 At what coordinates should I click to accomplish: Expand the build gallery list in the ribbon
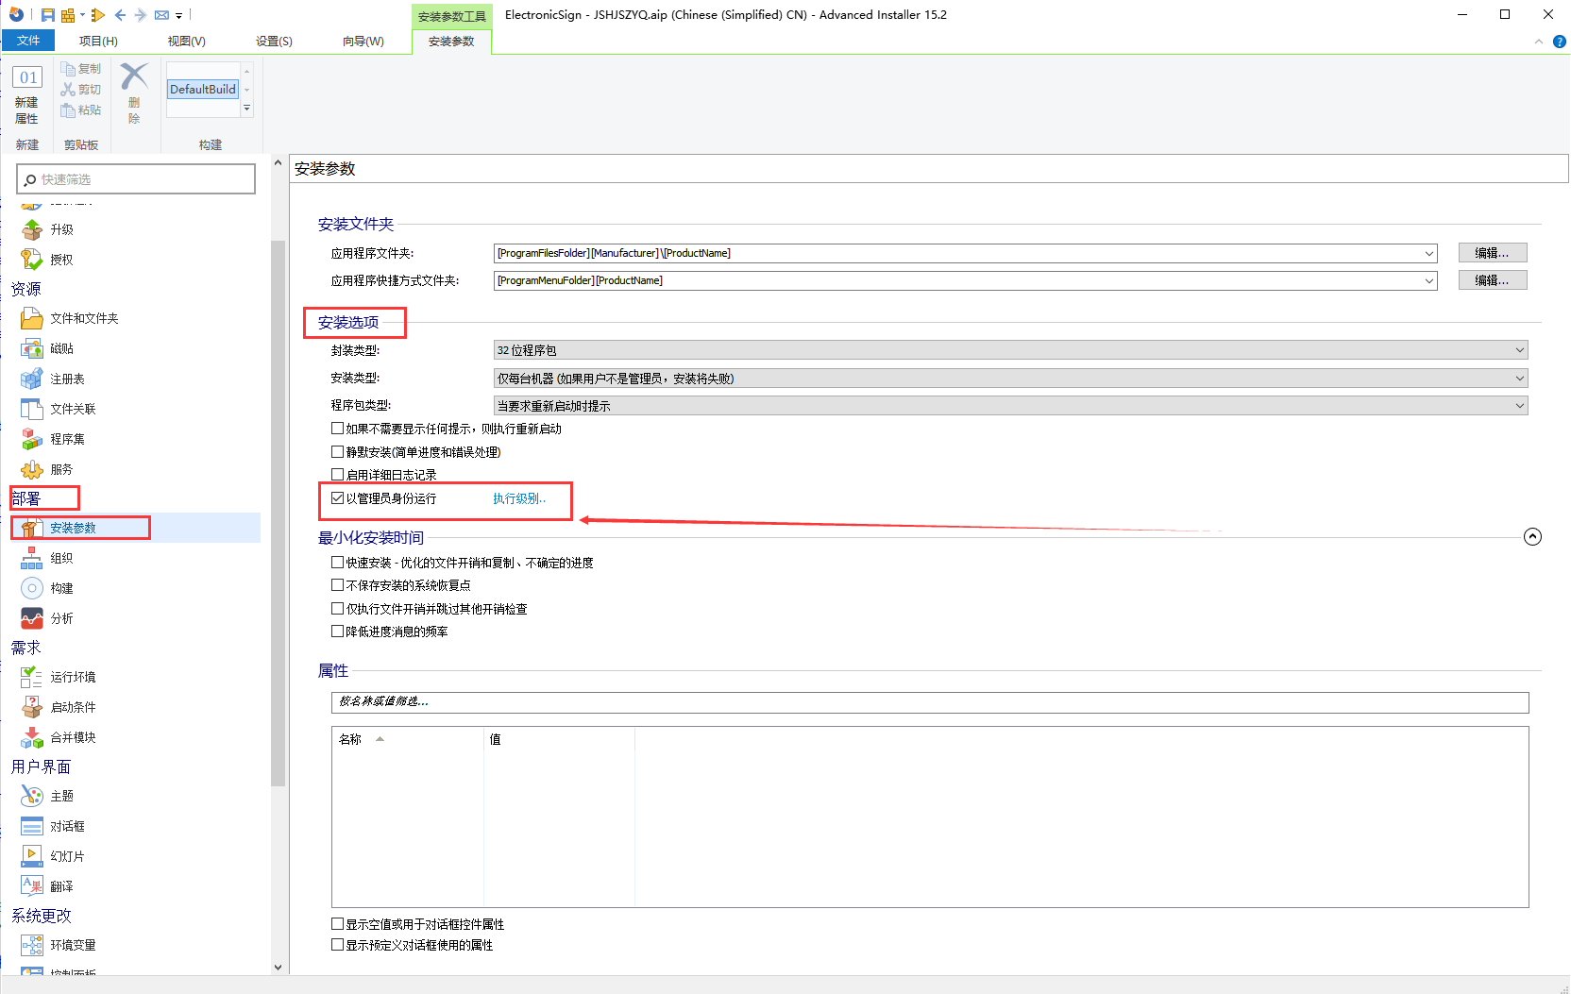(247, 110)
